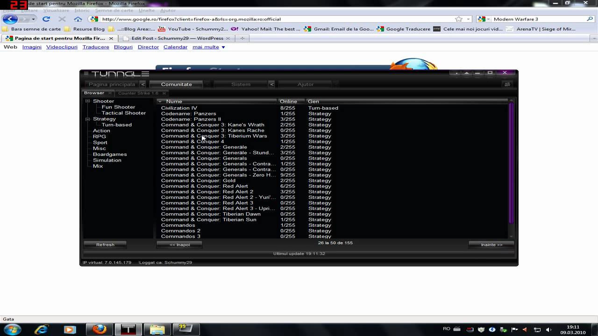The width and height of the screenshot is (598, 336).
Task: Switch to Firefox in the taskbar
Action: (99, 329)
